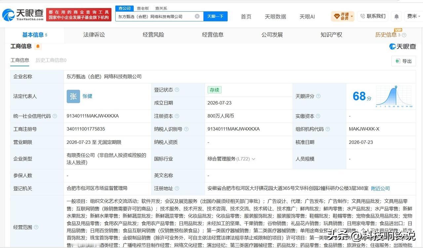This screenshot has height=248, width=423.
Task: Open the 知识产权 tab
Action: [331, 35]
